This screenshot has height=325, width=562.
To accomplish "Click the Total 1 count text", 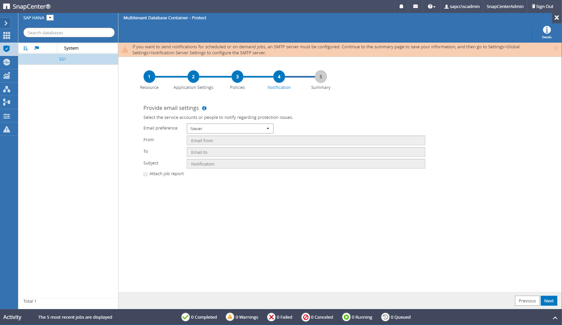I will click(30, 301).
